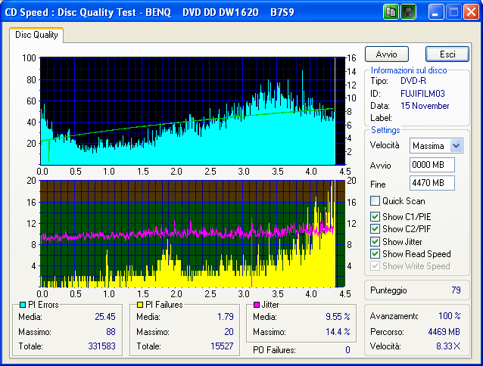Click the Avvio start position field 0000 MB

(432, 165)
